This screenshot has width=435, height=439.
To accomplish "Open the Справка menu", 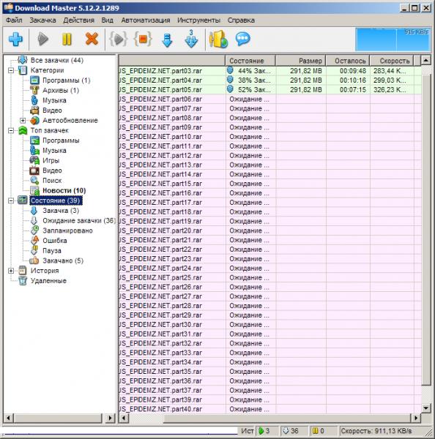I will coord(241,20).
